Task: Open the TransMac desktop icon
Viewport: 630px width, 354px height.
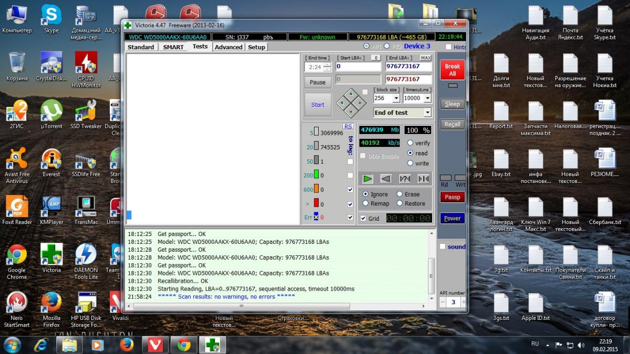Action: point(86,210)
